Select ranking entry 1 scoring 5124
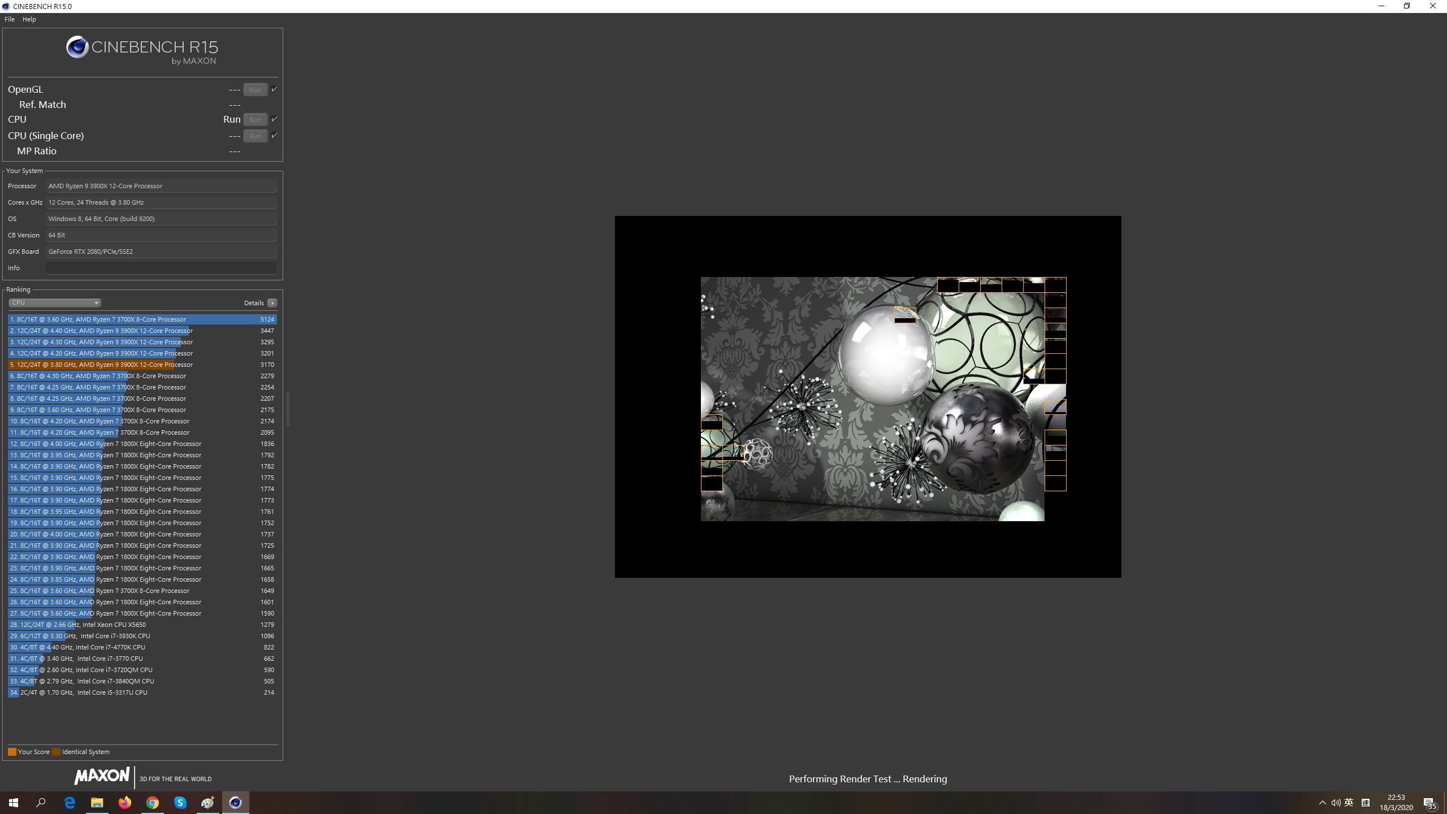Viewport: 1447px width, 814px height. 142,319
